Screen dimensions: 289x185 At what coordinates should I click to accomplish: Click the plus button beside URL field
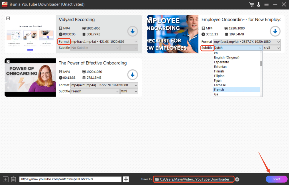click(126, 179)
